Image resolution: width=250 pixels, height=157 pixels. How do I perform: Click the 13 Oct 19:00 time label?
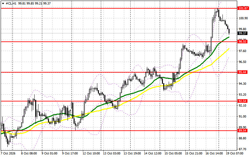pyautogui.click(x=132, y=153)
